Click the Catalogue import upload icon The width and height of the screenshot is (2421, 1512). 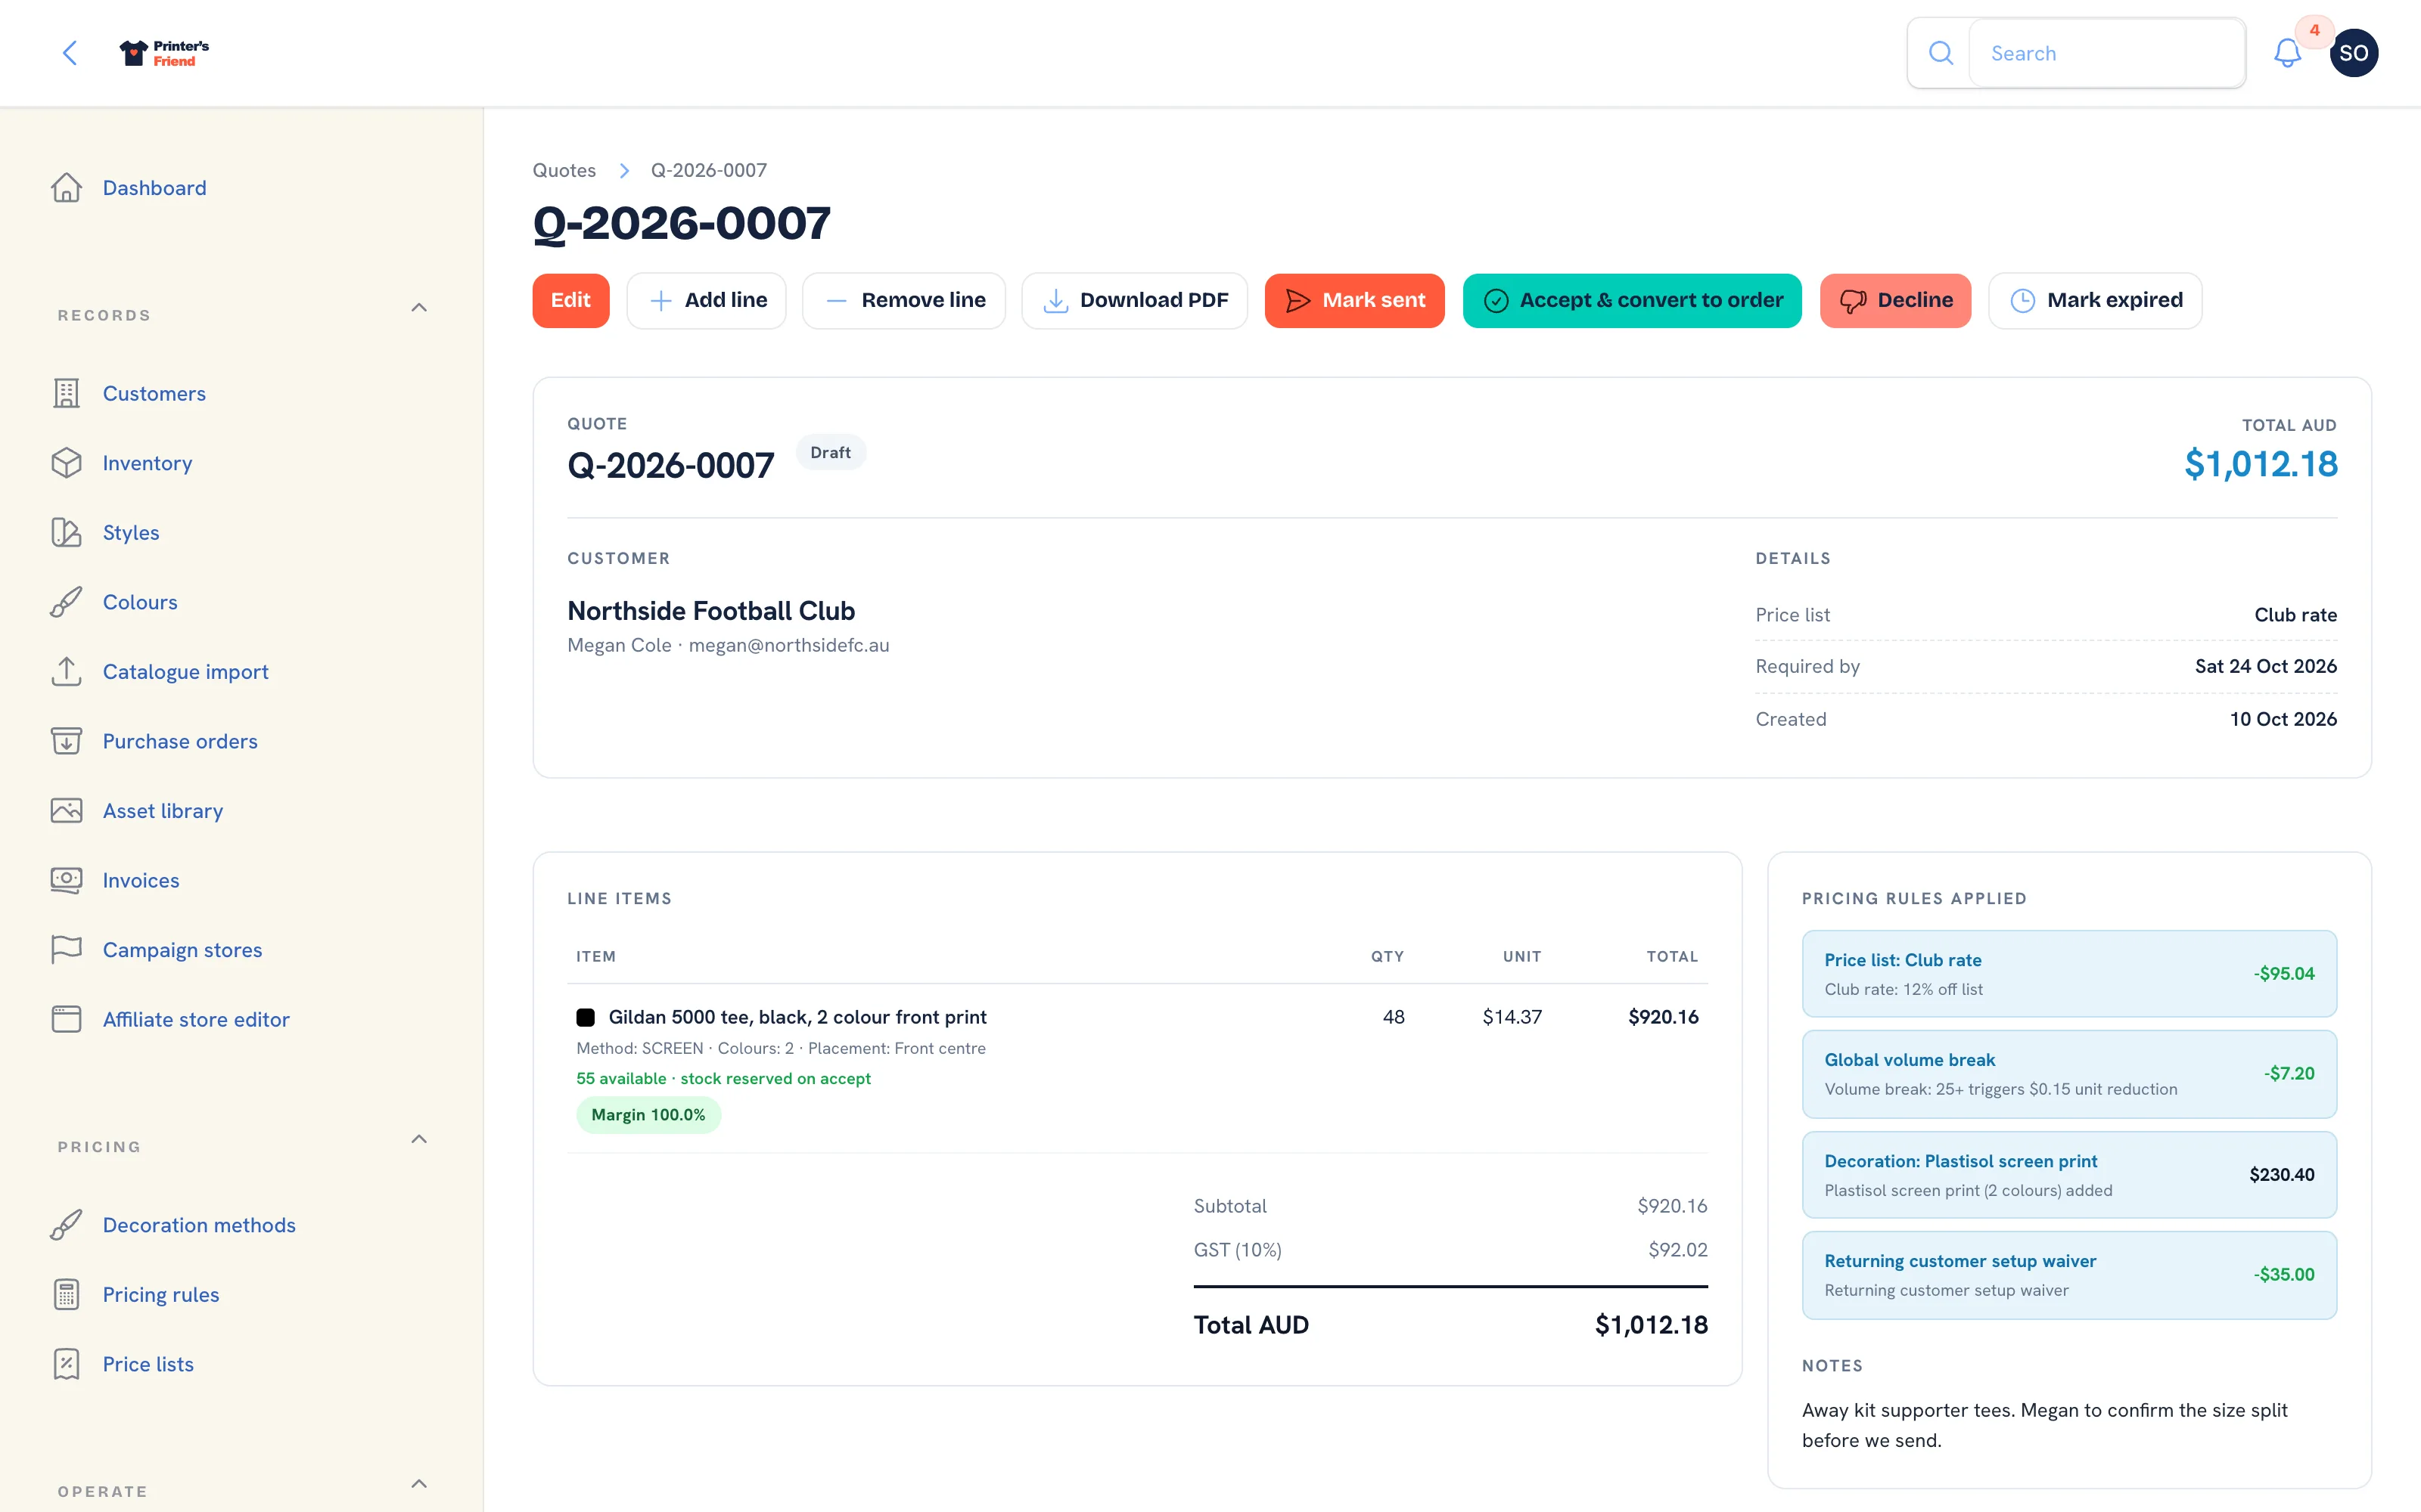[67, 671]
